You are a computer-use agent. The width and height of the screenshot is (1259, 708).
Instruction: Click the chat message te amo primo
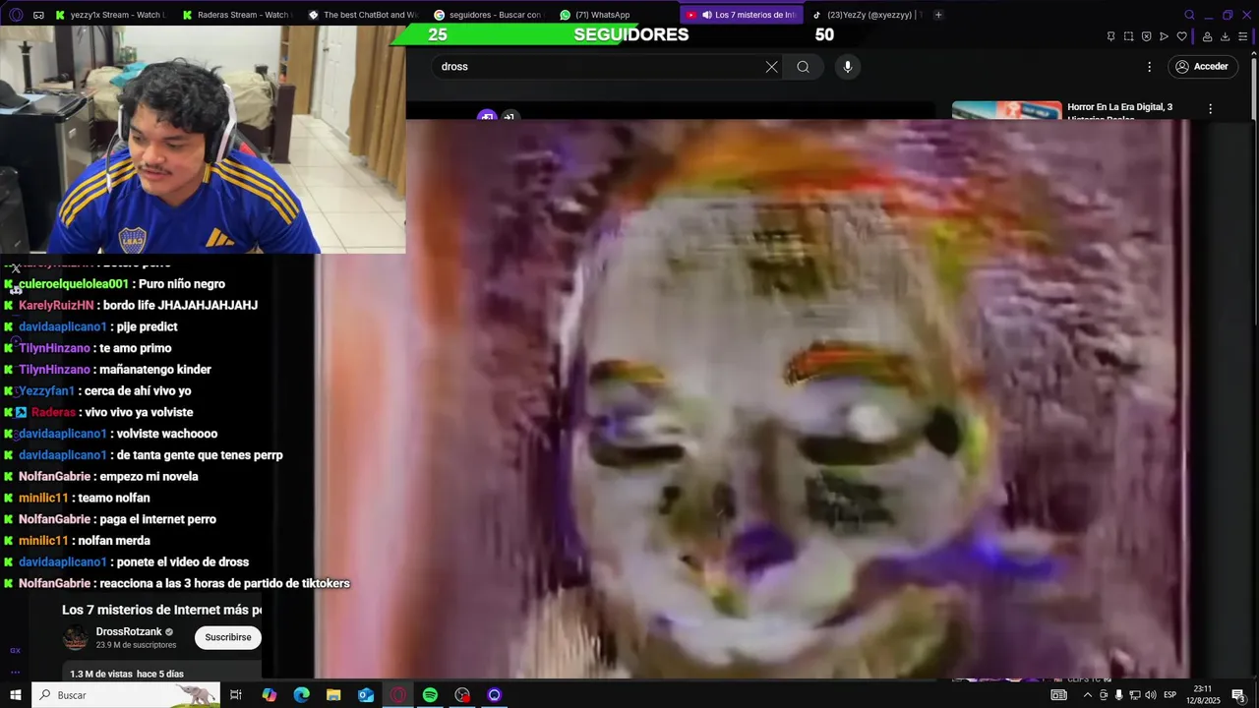click(135, 348)
